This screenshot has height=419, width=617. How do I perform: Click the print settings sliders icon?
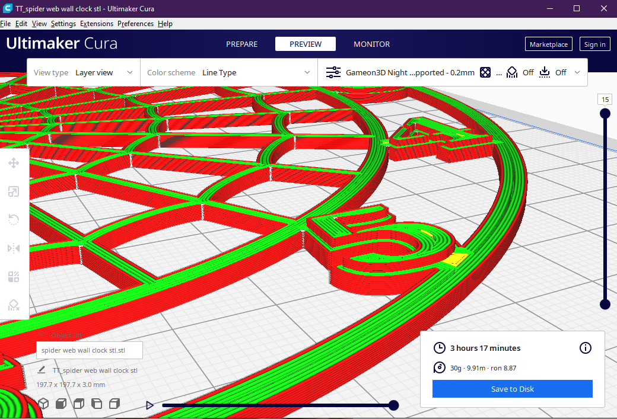click(x=333, y=72)
